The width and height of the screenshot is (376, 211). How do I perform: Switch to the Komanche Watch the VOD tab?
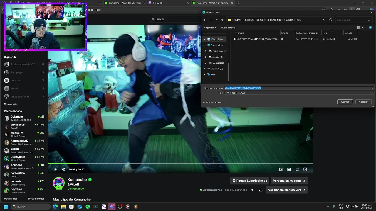click(x=125, y=3)
